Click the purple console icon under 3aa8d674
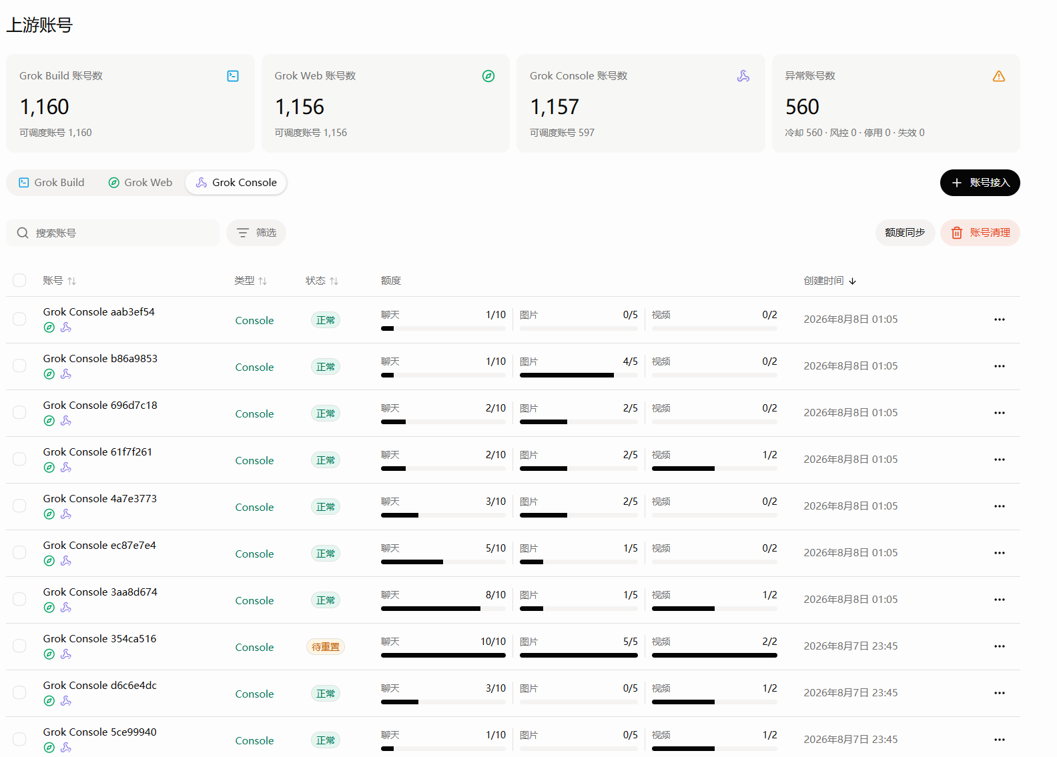The height and width of the screenshot is (757, 1057). click(x=66, y=608)
